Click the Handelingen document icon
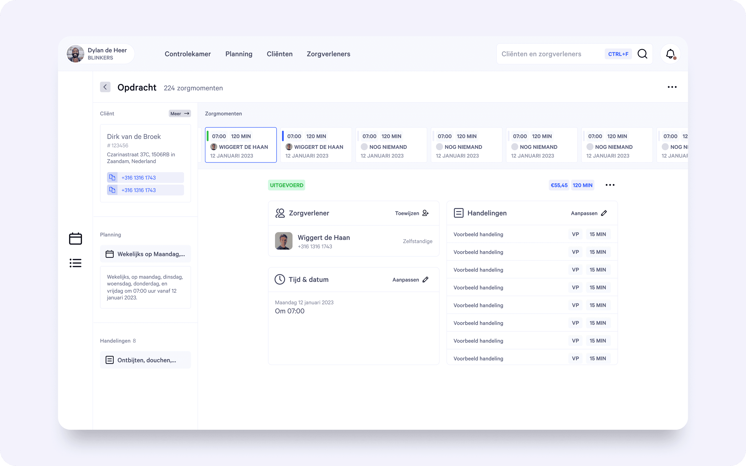Viewport: 746px width, 466px height. pos(459,213)
